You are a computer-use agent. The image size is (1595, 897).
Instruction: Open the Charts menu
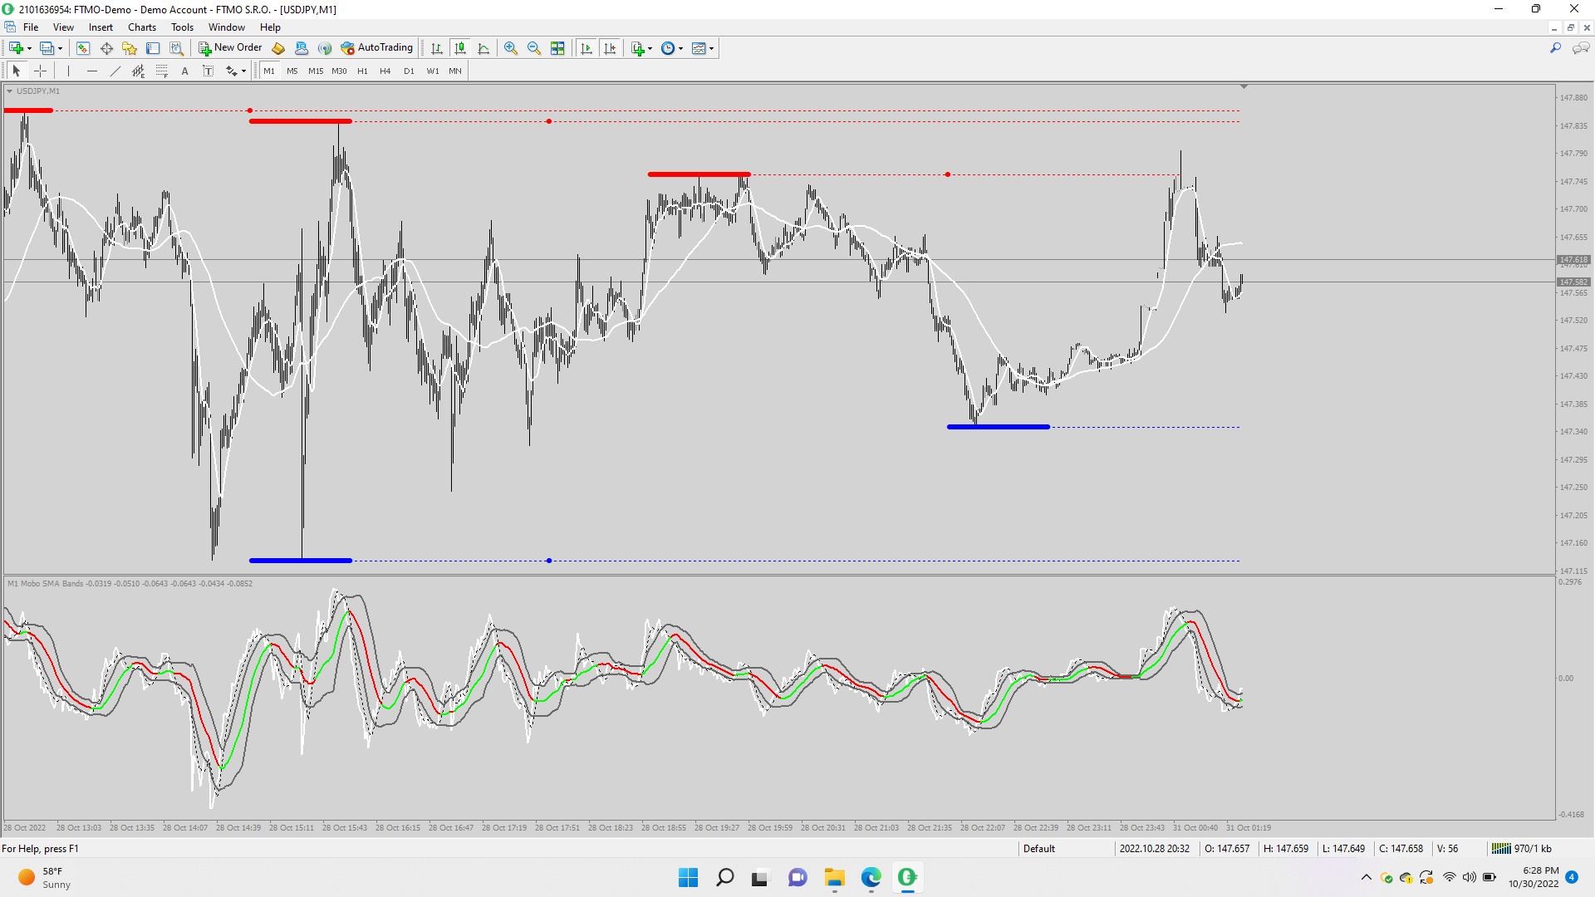141,27
